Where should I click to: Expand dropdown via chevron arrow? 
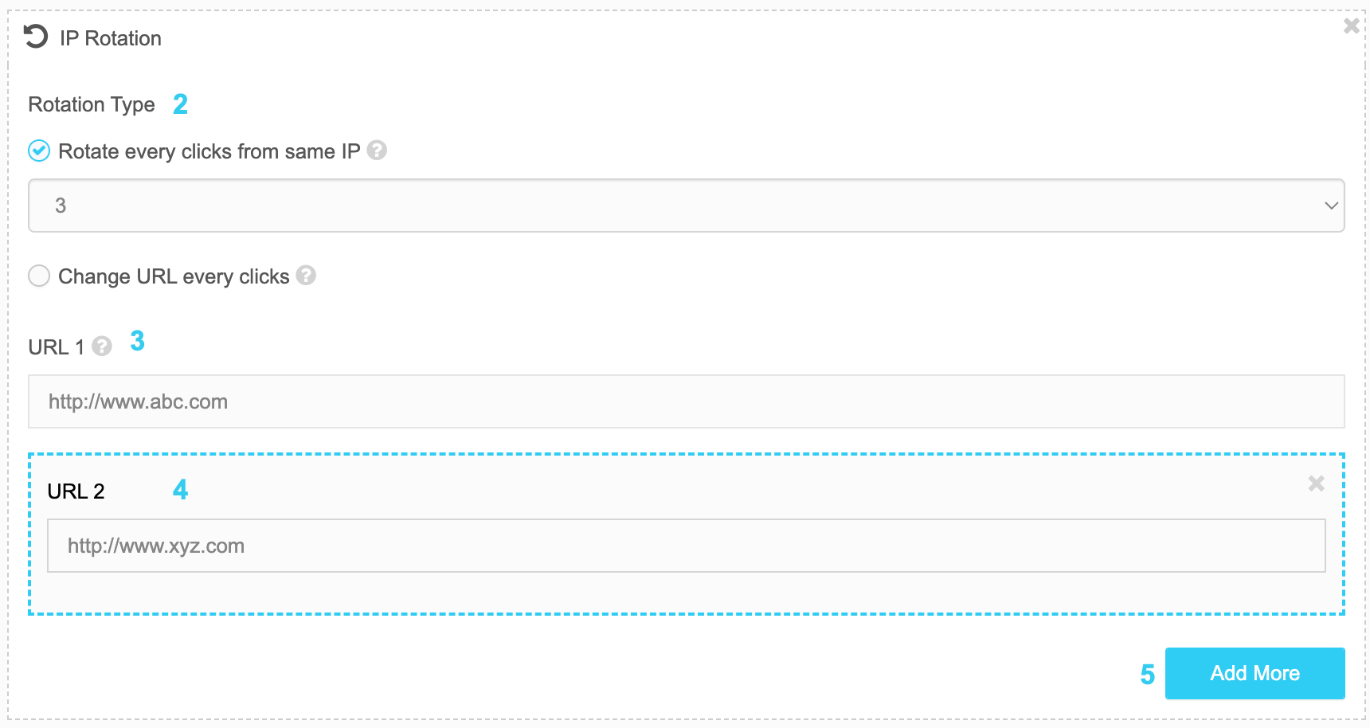(1331, 205)
